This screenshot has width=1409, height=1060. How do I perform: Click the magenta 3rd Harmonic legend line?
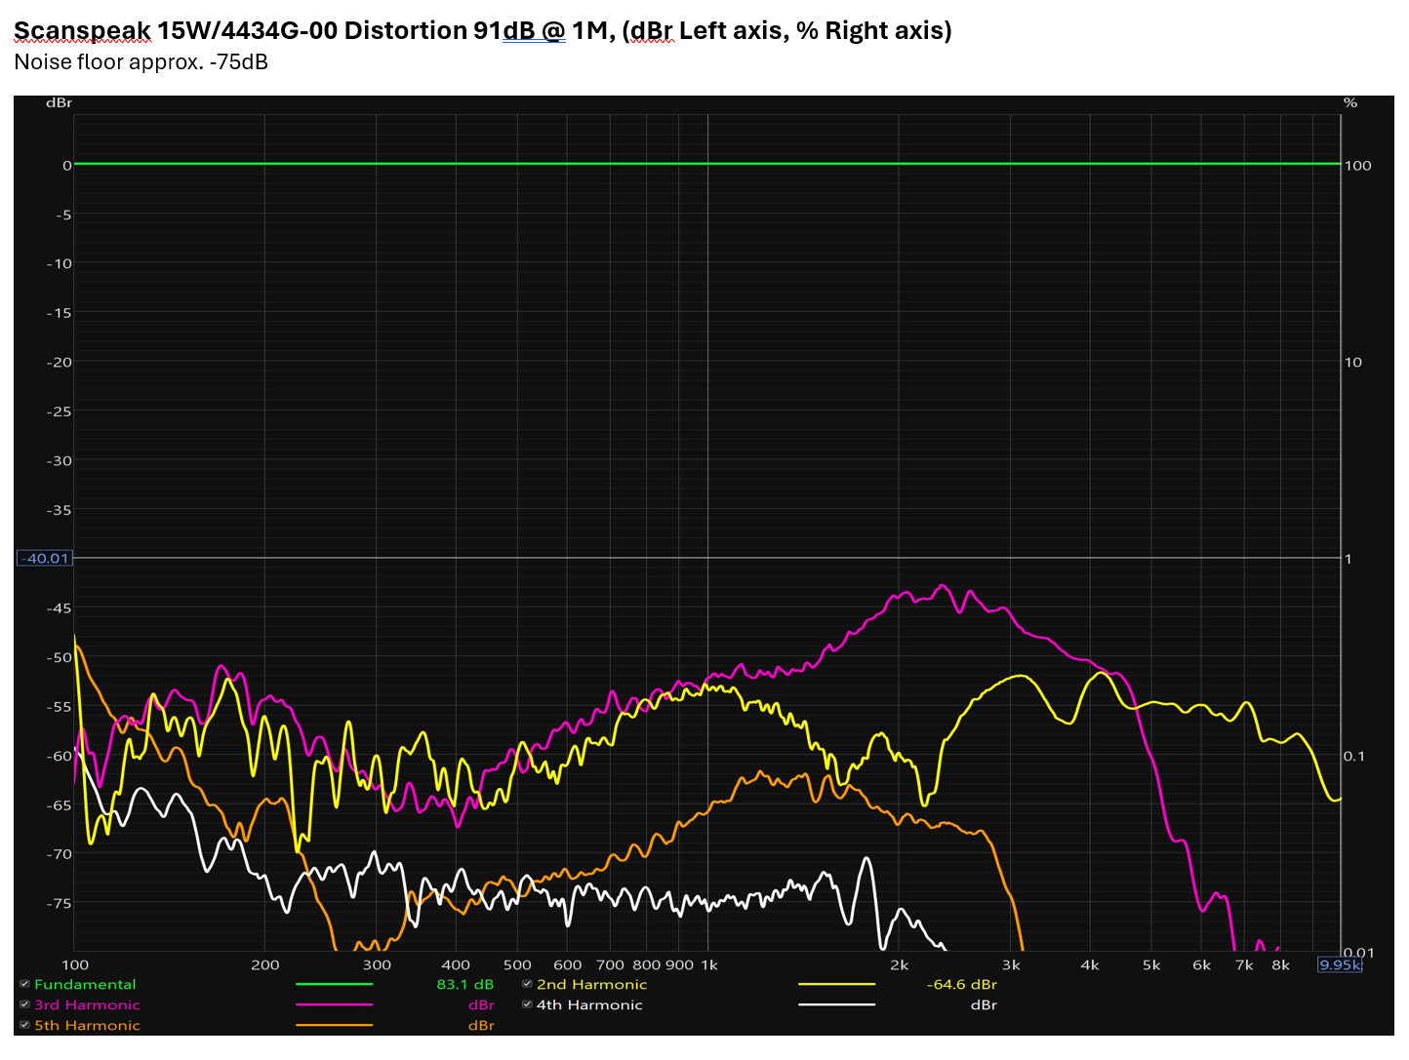(x=334, y=1005)
